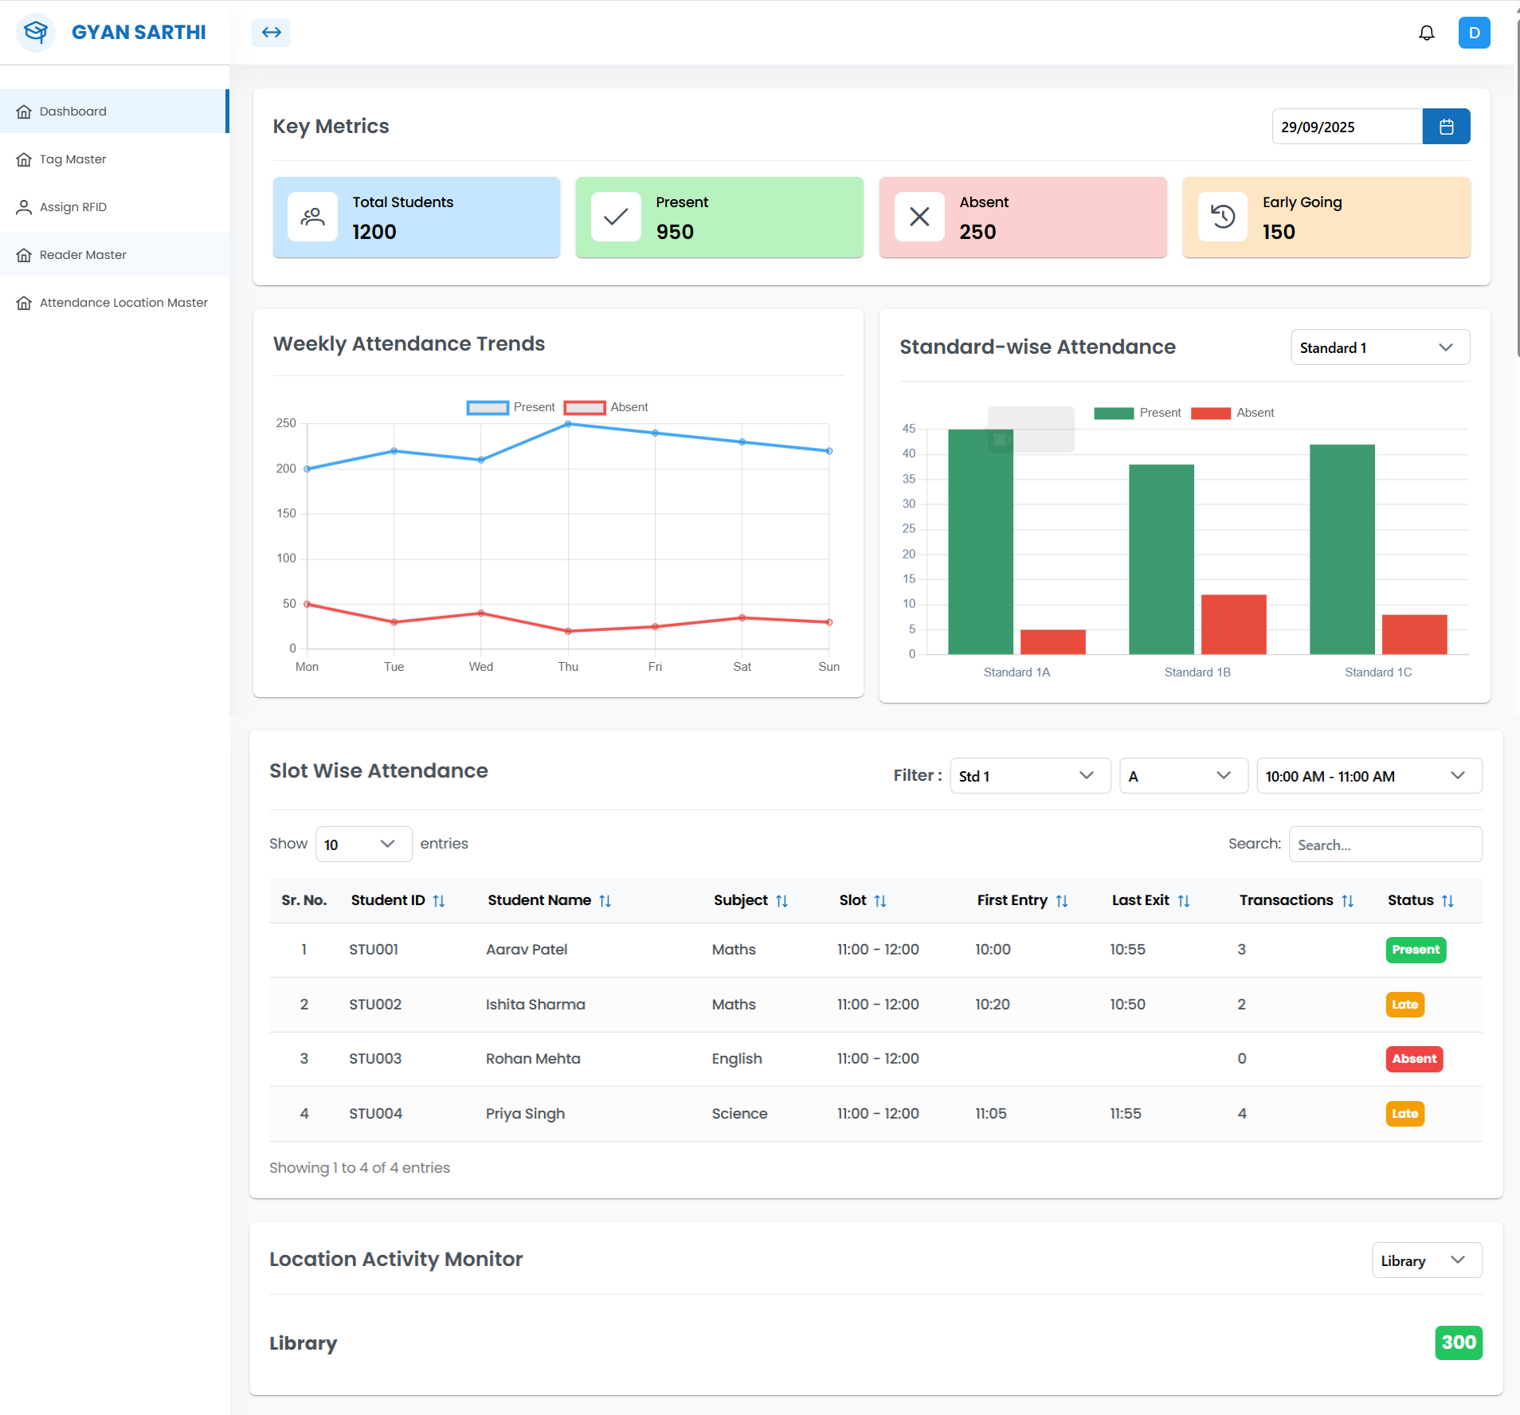Click the Total Students people icon
The height and width of the screenshot is (1415, 1520).
(x=312, y=217)
